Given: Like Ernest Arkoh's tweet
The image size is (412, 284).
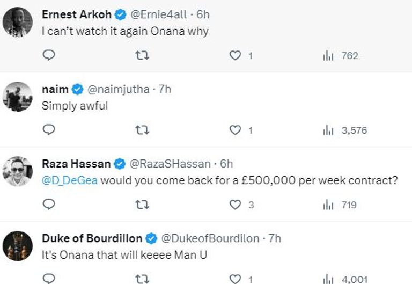Looking at the screenshot, I should tap(236, 55).
